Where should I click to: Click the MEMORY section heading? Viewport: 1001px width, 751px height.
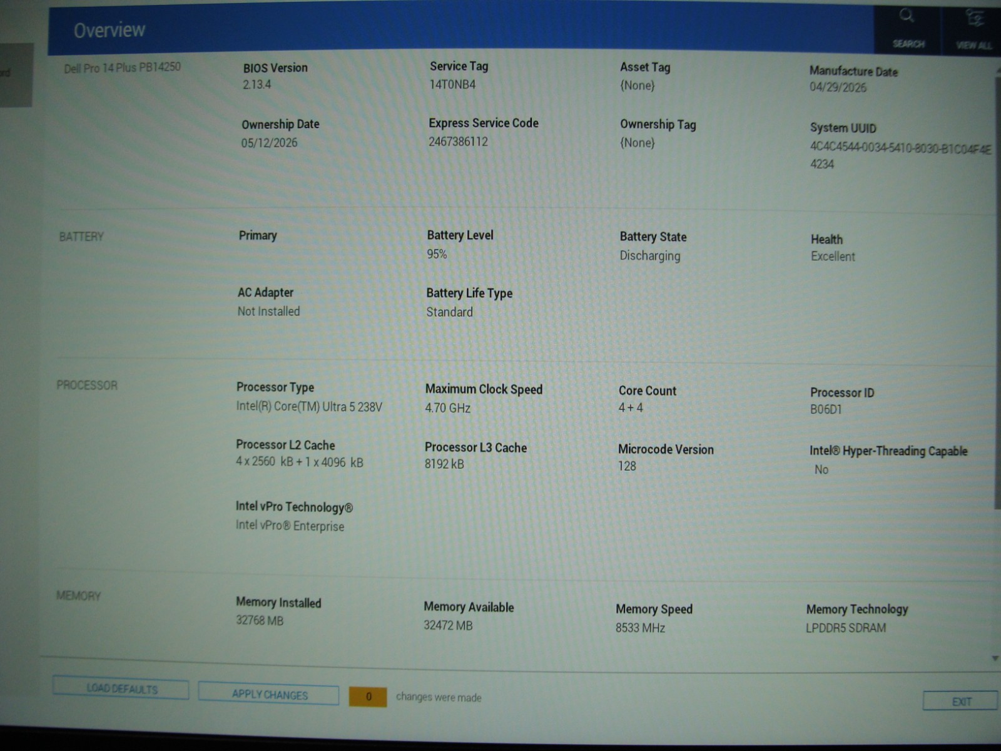click(78, 595)
